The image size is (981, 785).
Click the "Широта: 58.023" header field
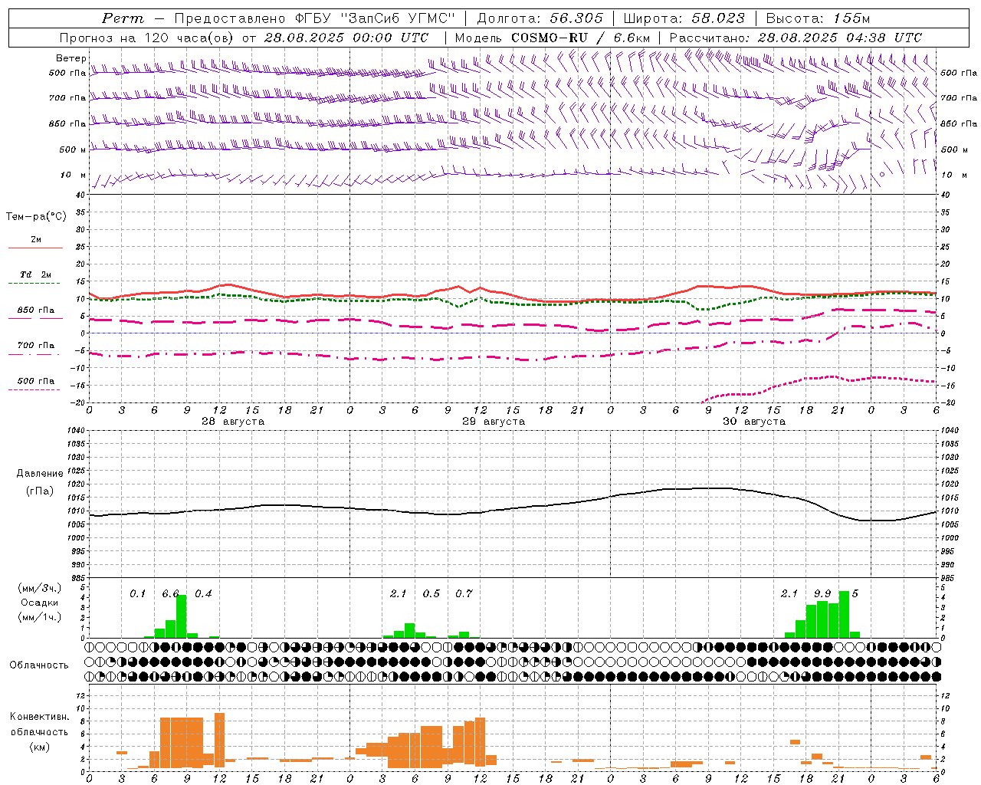pyautogui.click(x=684, y=18)
